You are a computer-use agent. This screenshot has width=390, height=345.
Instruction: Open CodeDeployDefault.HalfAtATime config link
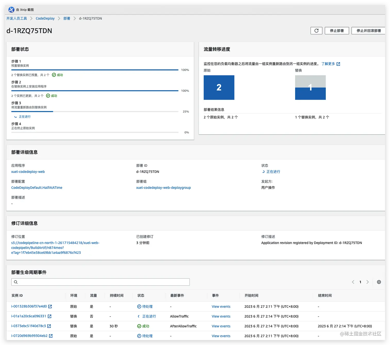(37, 188)
